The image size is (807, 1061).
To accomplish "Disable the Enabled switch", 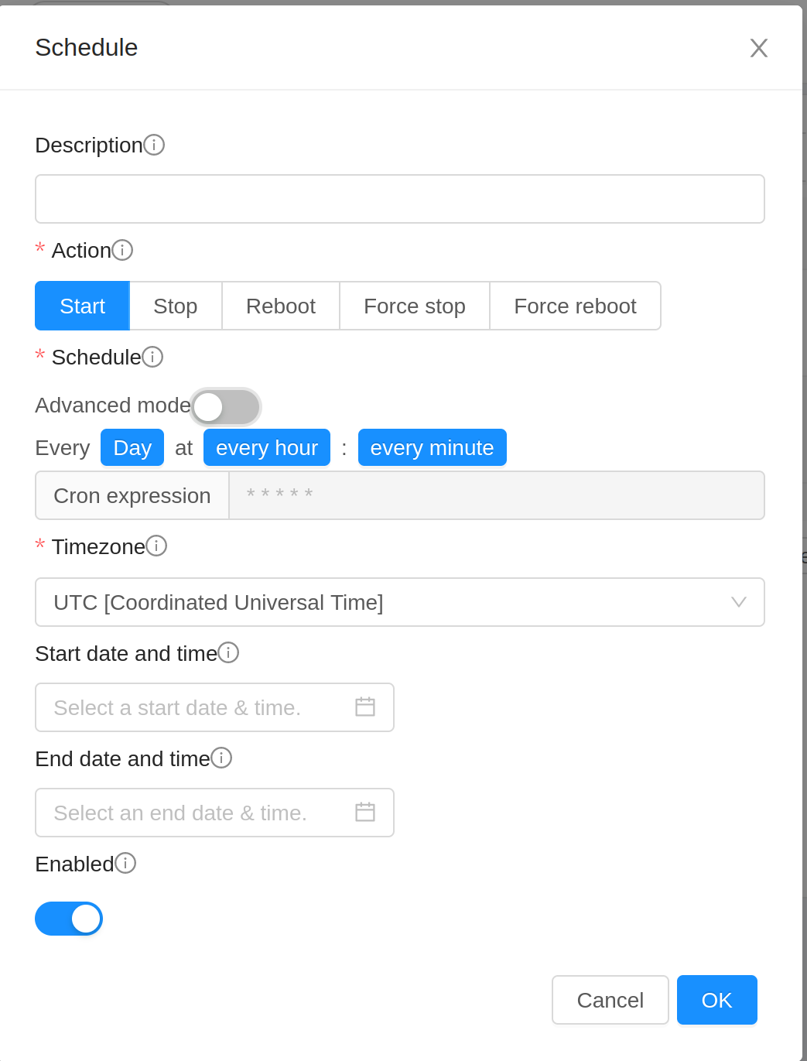I will [69, 919].
